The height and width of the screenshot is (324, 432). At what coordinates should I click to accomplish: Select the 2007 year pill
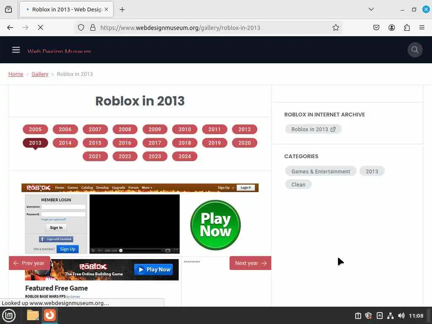tap(95, 129)
